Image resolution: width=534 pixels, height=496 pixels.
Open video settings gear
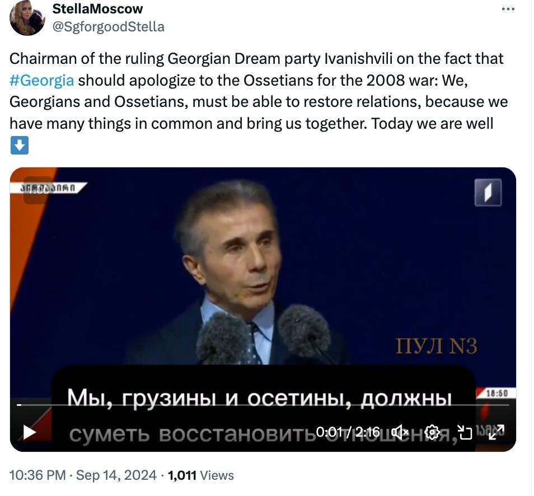432,432
